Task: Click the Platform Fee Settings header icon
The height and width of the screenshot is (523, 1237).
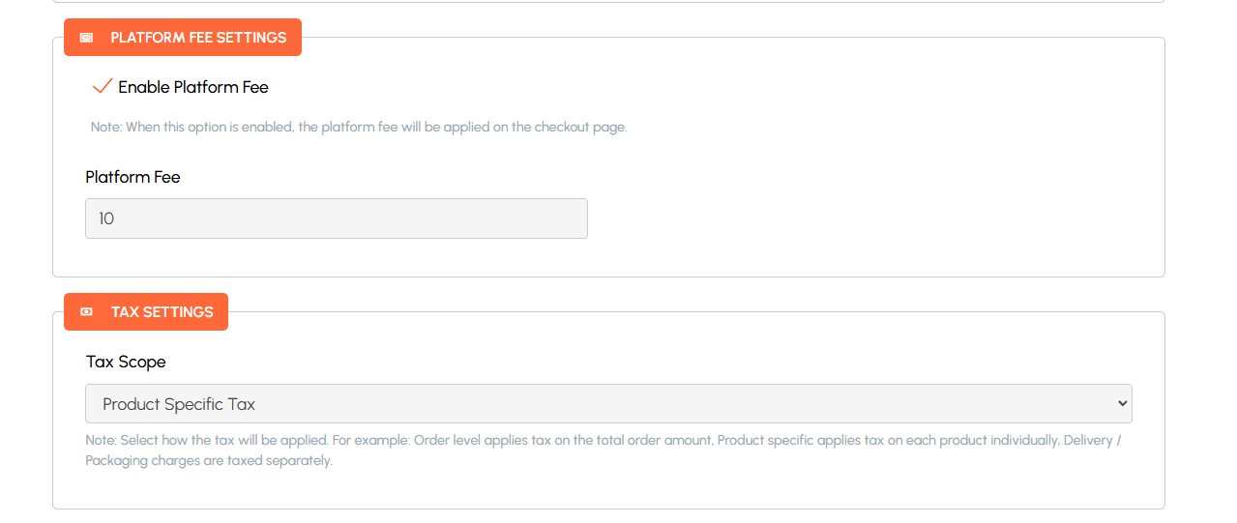Action: click(87, 38)
